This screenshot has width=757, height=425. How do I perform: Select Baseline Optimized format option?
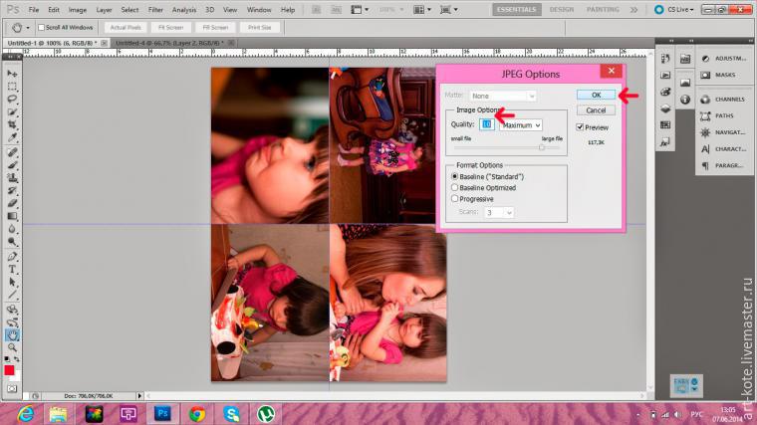[455, 187]
